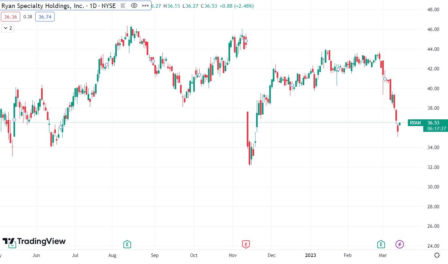Image resolution: width=448 pixels, height=264 pixels.
Task: Click the 24.00 price scale label
Action: (x=434, y=246)
